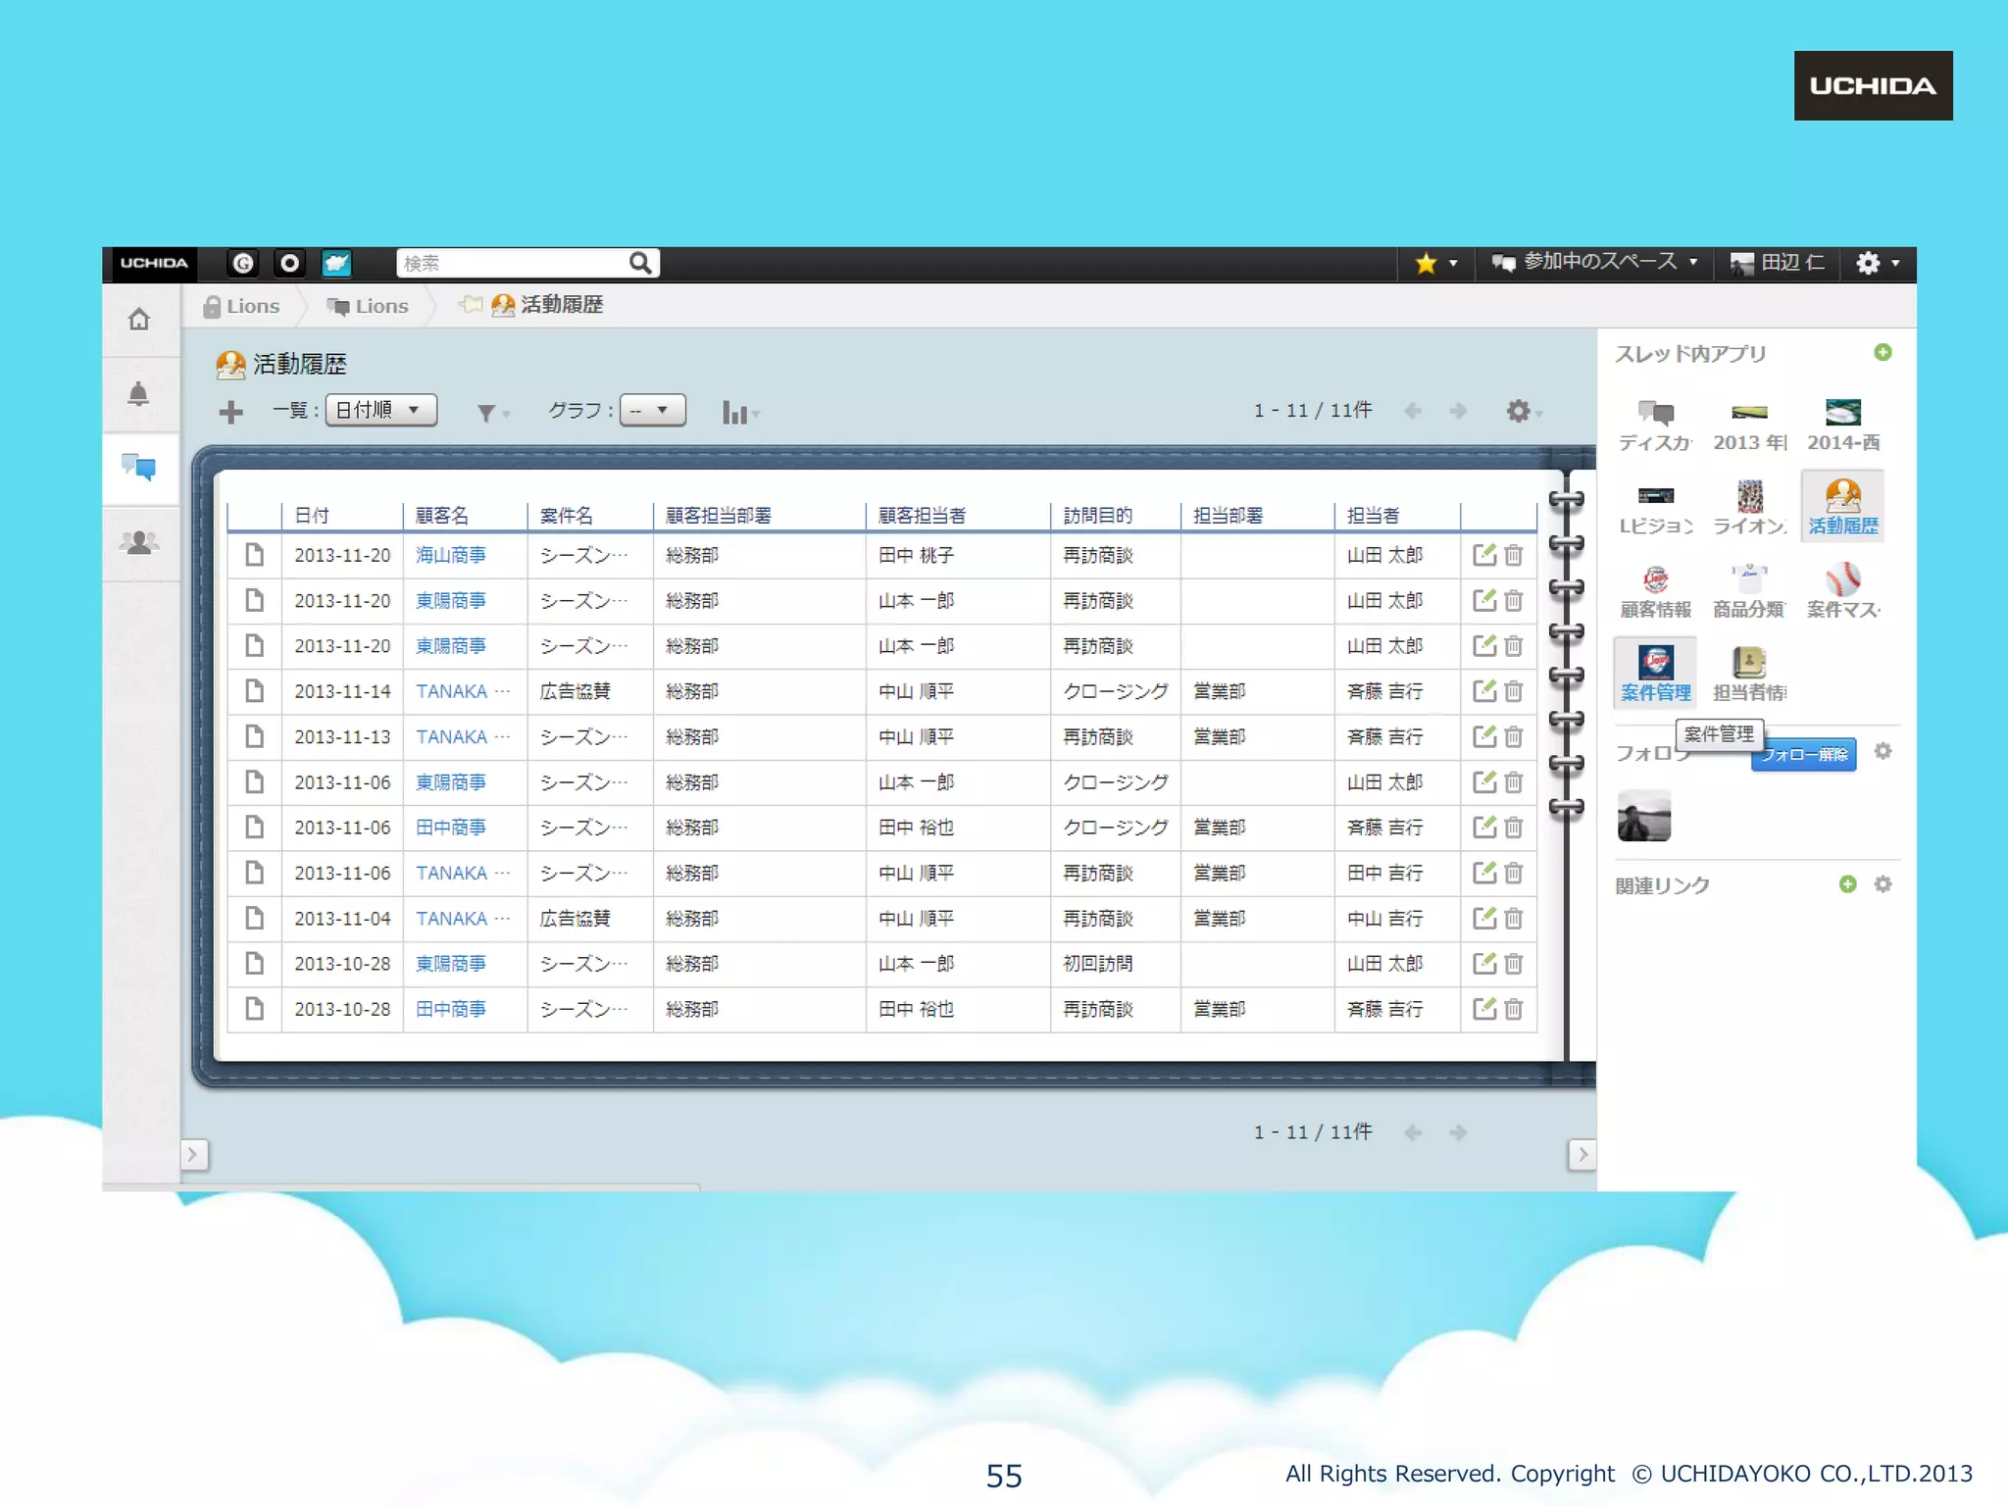
Task: Click the follower profile photo thumbnail
Action: 1644,816
